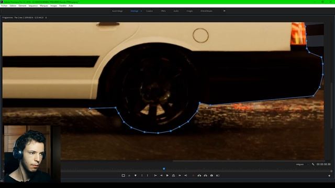
Task: Toggle the comparison view icon
Action: point(218,175)
